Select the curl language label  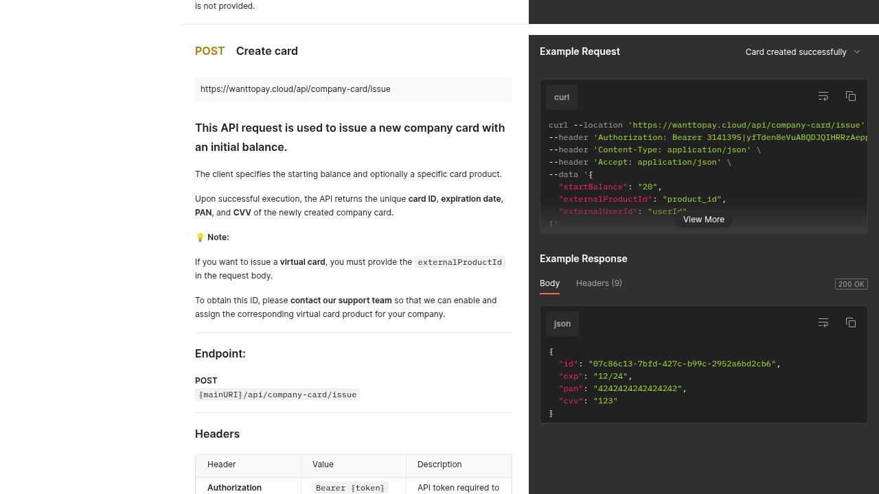coord(562,97)
